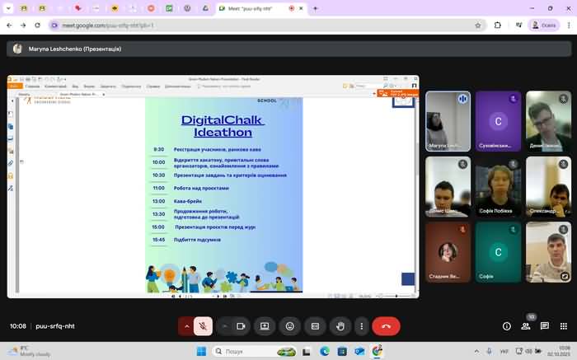Click the Present screen share icon
Screen dimensions: 577x360
point(265,326)
